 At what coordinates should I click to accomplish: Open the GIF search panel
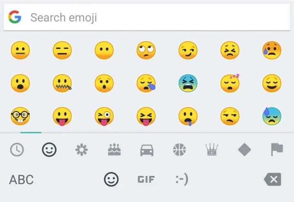point(146,179)
